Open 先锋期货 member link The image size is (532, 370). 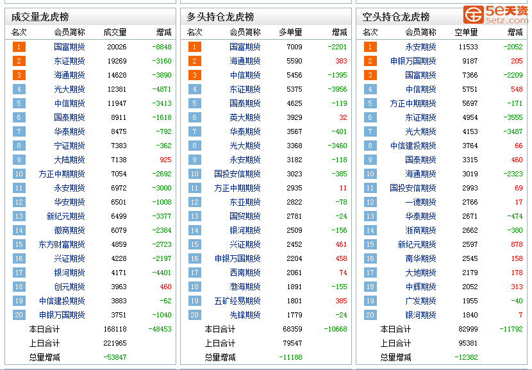click(245, 315)
